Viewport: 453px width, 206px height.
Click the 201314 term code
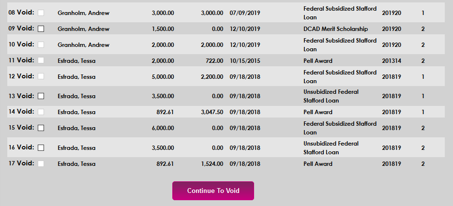pos(392,61)
